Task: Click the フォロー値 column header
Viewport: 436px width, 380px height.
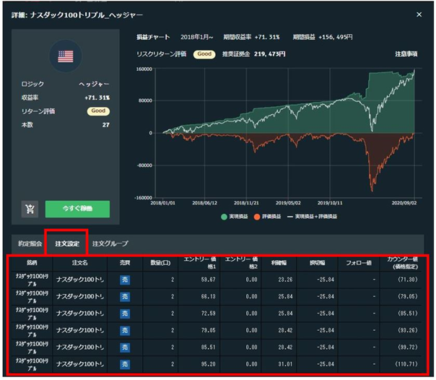Action: [359, 263]
